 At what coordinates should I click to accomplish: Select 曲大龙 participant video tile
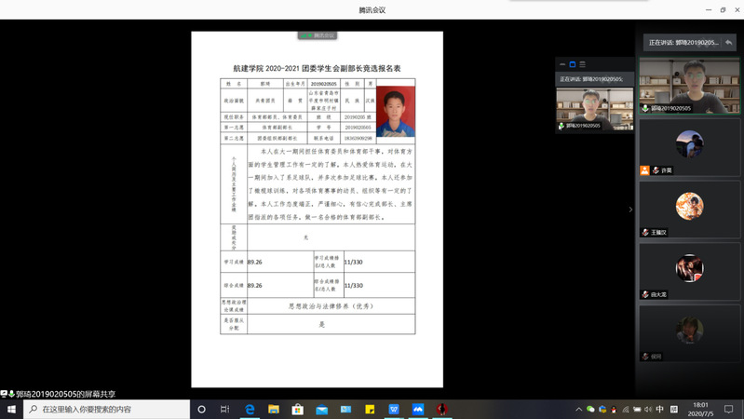689,270
